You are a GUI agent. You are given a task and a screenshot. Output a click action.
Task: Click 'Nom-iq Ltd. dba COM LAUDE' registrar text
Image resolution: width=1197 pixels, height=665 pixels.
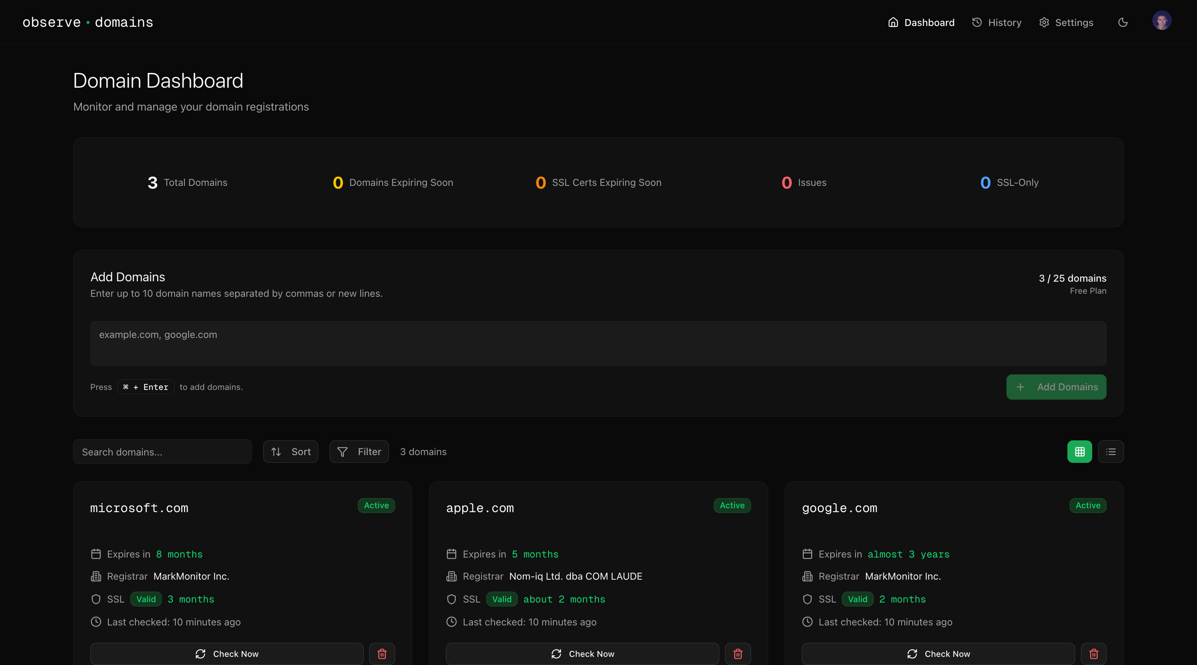576,576
